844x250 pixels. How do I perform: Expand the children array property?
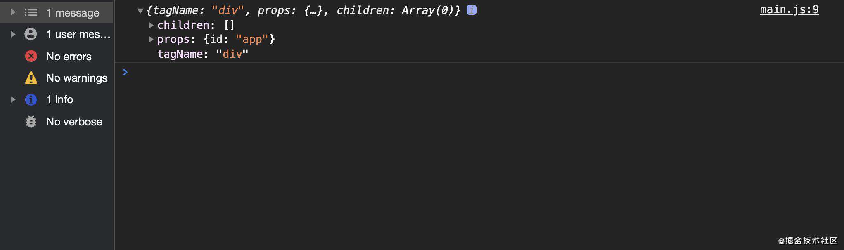click(x=151, y=25)
